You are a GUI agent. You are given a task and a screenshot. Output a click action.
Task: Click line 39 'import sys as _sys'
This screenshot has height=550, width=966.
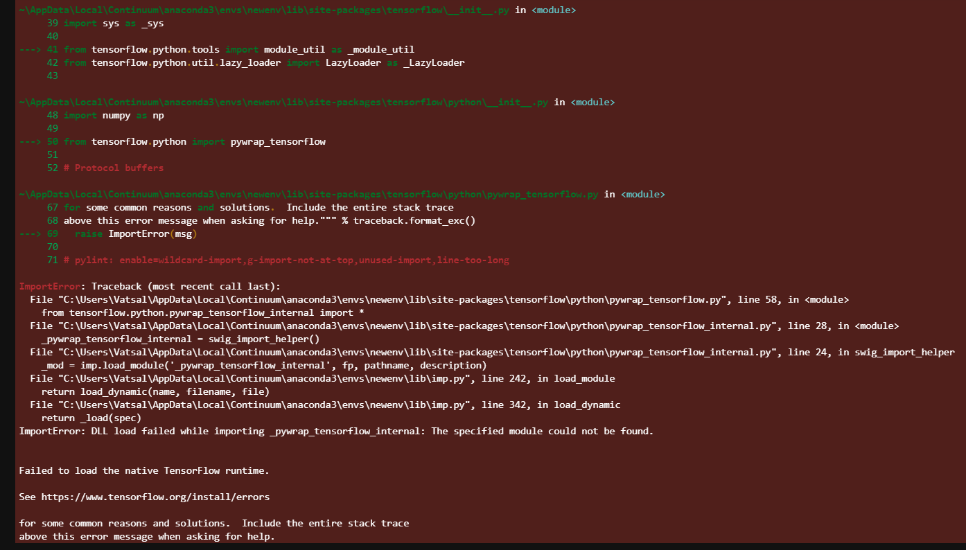[114, 23]
